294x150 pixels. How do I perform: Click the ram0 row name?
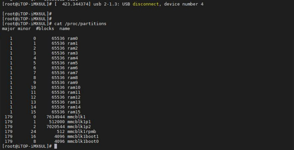click(73, 38)
